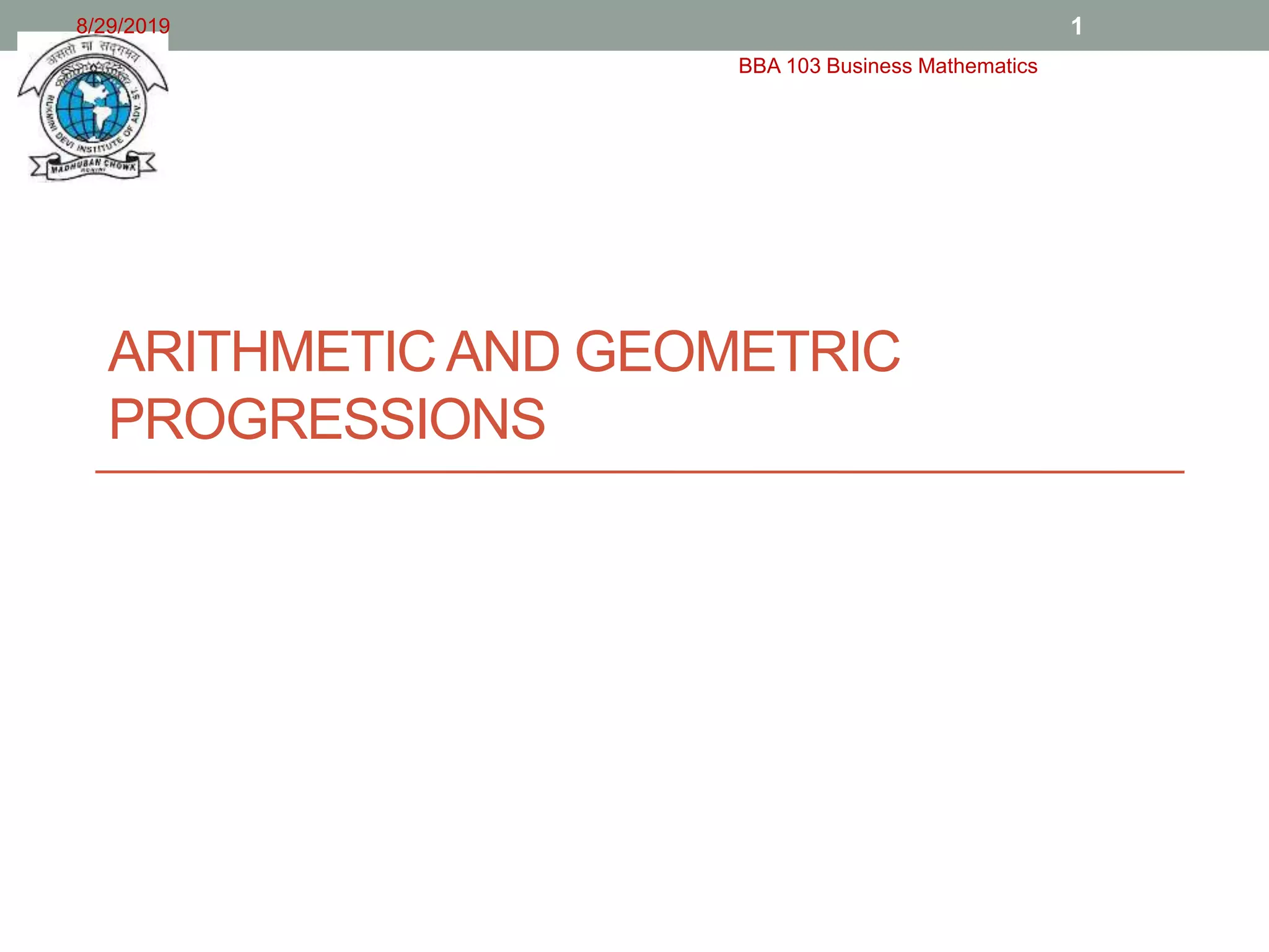This screenshot has width=1269, height=952.
Task: Click the MADHUBAN CHOWK ribbon banner
Action: [x=93, y=166]
